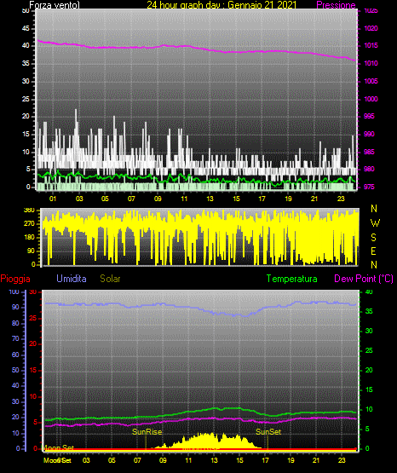The image size is (397, 473).
Task: Click the 'E' wind direction letter
Action: click(373, 251)
